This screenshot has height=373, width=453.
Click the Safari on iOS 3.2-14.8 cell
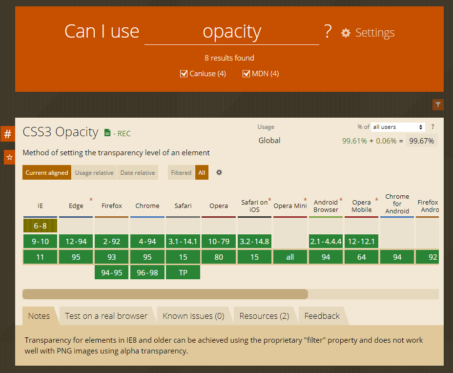(254, 241)
